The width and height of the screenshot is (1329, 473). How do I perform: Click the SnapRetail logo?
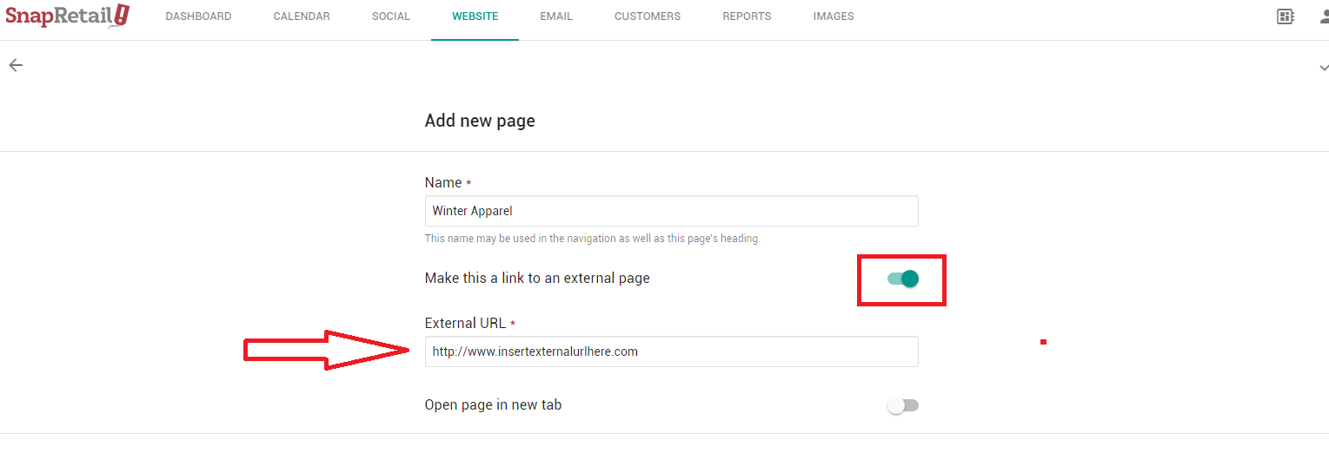tap(67, 16)
